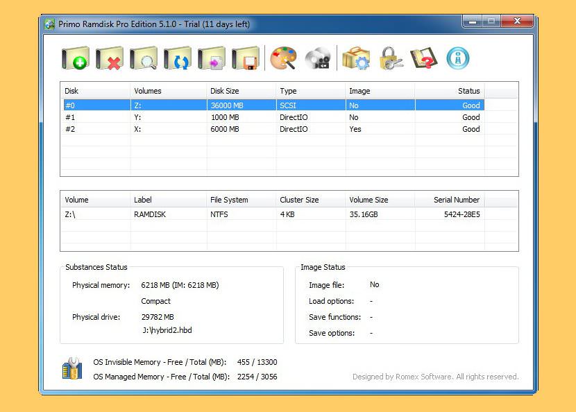Click the create new disk icon
576x412 pixels.
click(75, 58)
